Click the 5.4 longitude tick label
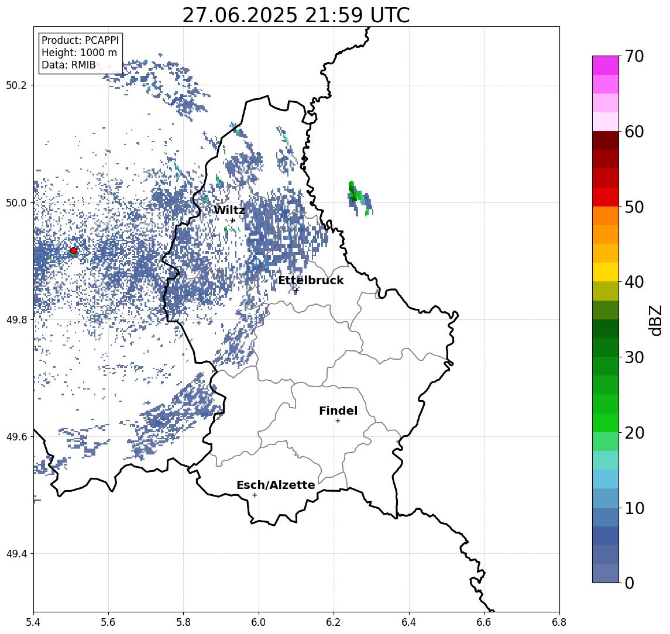The width and height of the screenshot is (670, 634). pos(34,622)
